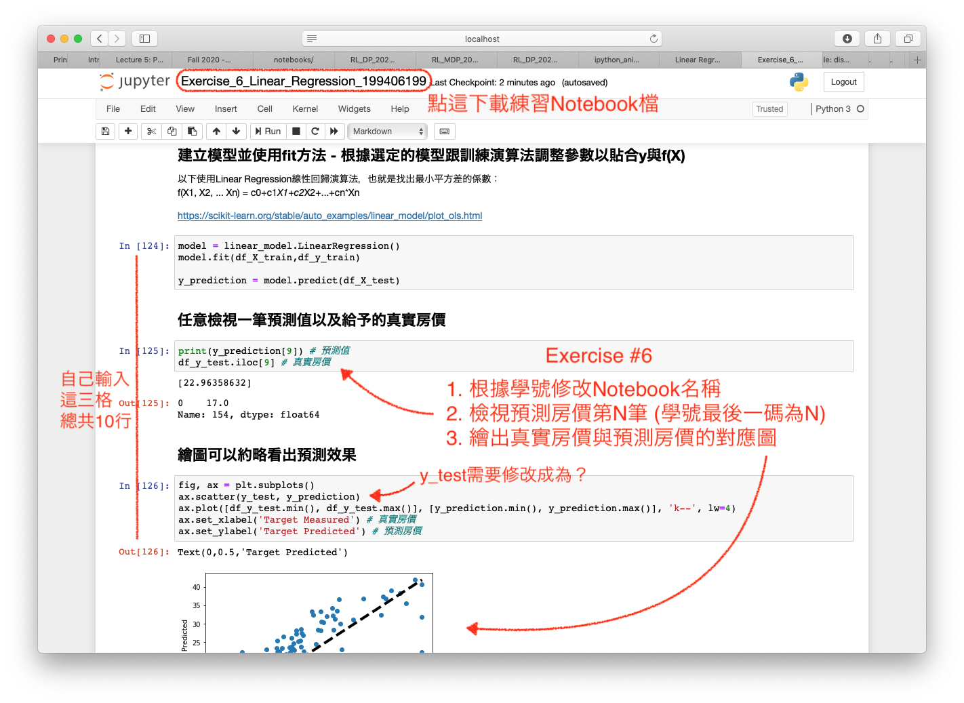This screenshot has width=964, height=703.
Task: Restart the kernel using the circular arrow
Action: pos(315,132)
